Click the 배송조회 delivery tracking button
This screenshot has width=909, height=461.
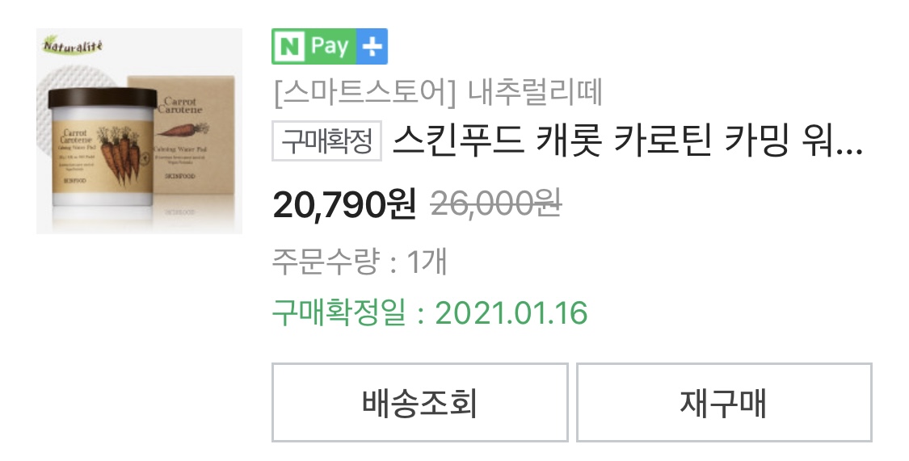point(419,403)
